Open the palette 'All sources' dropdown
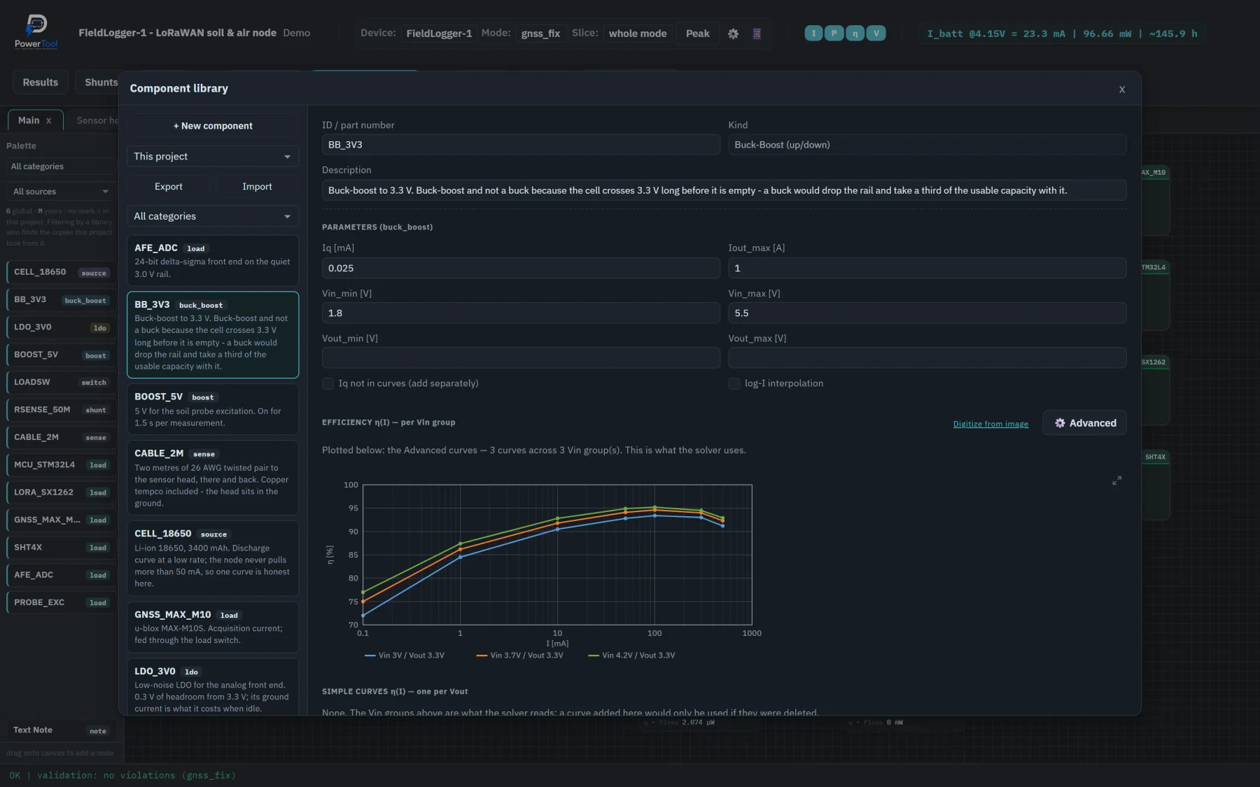 [x=61, y=191]
